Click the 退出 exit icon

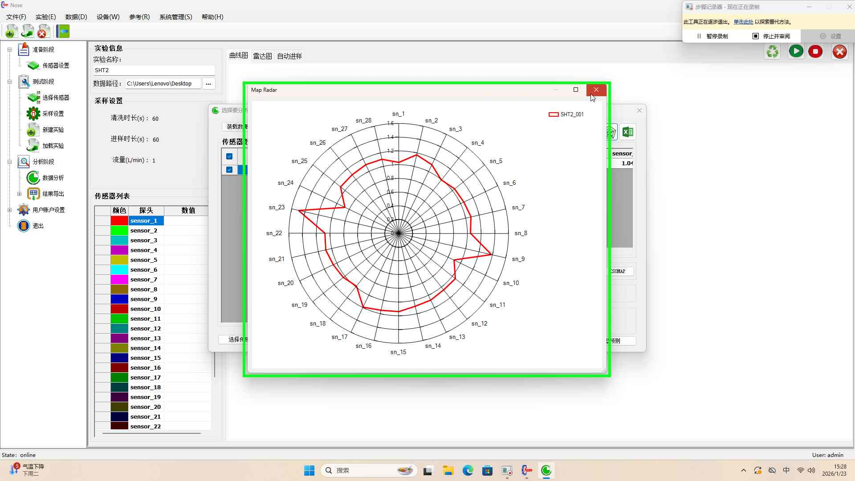pyautogui.click(x=24, y=226)
